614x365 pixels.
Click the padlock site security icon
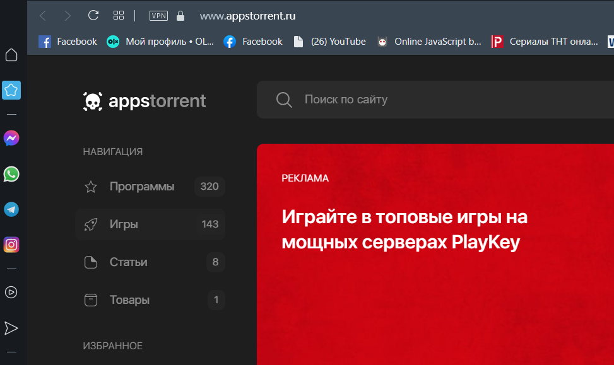[x=180, y=16]
